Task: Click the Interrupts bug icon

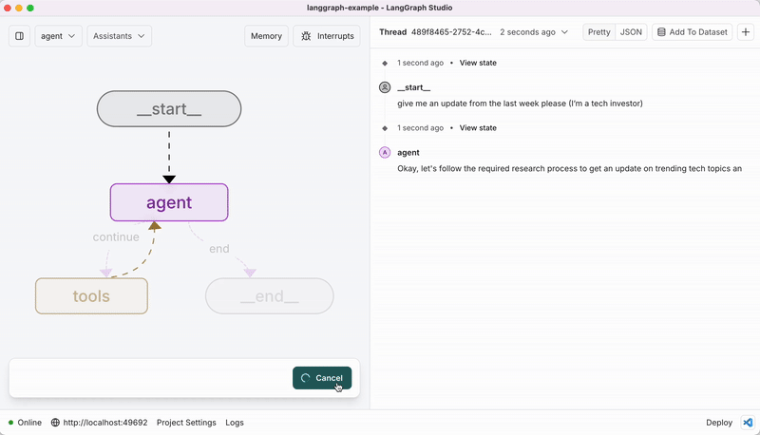Action: tap(306, 36)
